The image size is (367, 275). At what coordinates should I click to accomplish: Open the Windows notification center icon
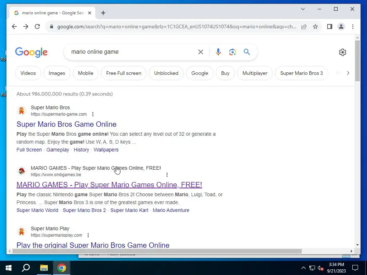point(355,268)
